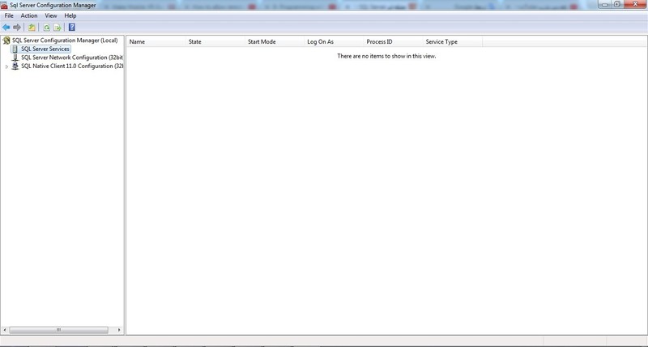
Task: Close the Sql Server Configuration Manager window
Action: 635,4
